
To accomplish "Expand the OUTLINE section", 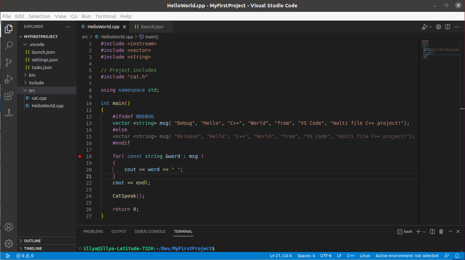I will click(x=32, y=241).
